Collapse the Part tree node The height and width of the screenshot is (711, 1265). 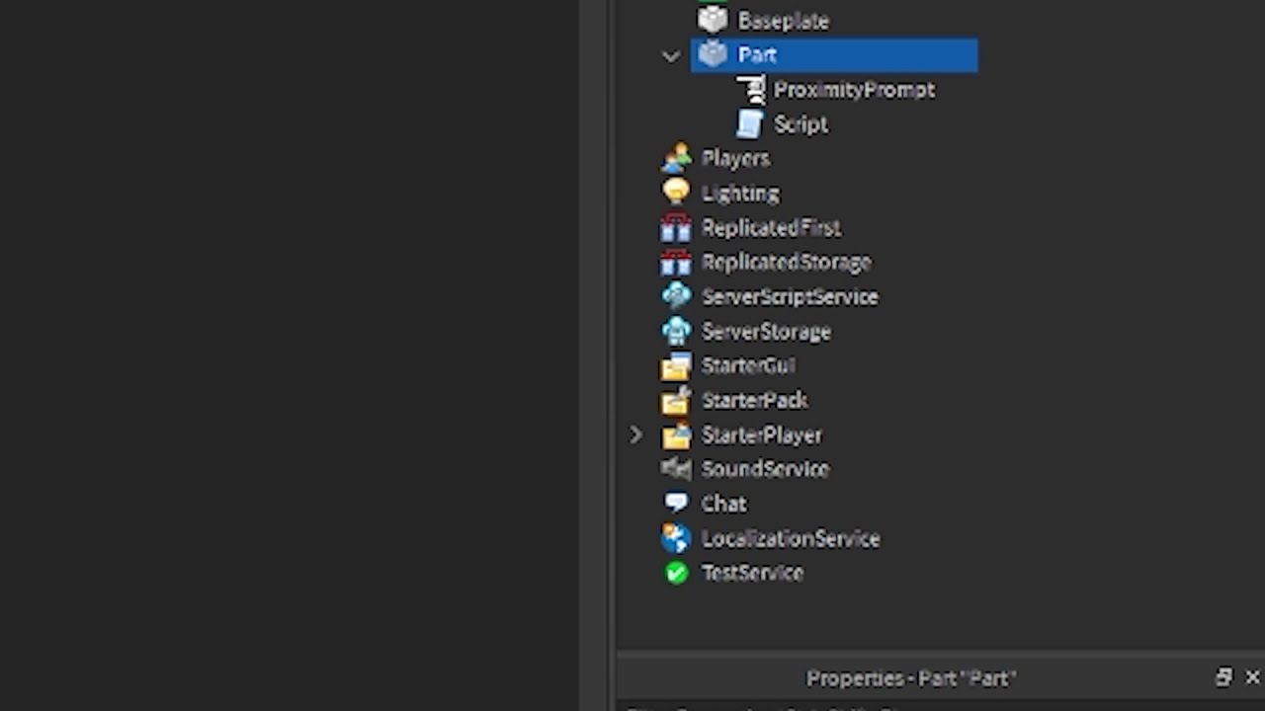coord(671,56)
